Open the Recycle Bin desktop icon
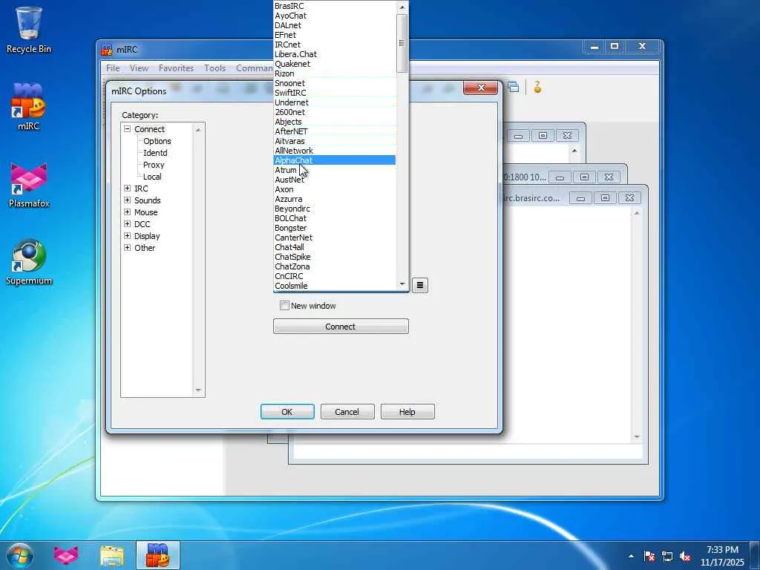Image resolution: width=760 pixels, height=570 pixels. tap(29, 30)
